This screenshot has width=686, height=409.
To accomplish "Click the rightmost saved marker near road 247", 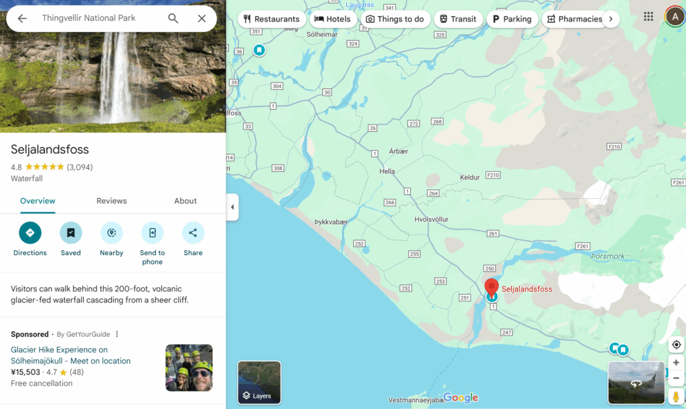I will tap(623, 349).
